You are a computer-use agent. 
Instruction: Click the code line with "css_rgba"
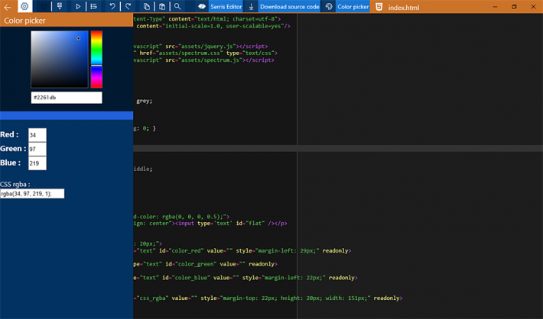point(268,298)
